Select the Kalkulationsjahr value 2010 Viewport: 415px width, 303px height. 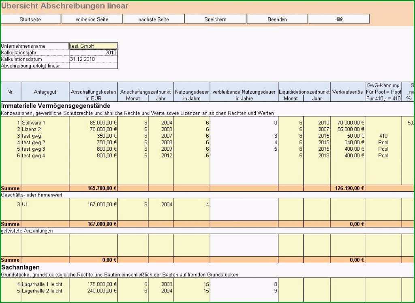[x=93, y=53]
